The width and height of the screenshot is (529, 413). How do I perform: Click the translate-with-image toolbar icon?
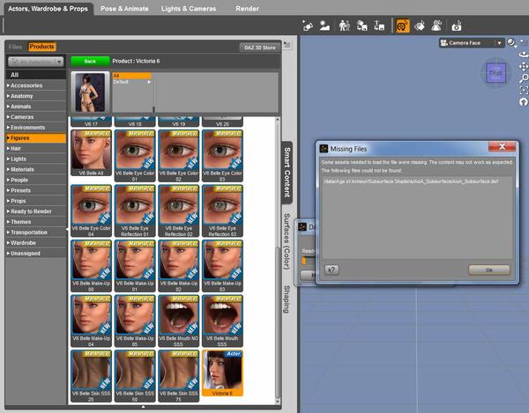coord(379,26)
